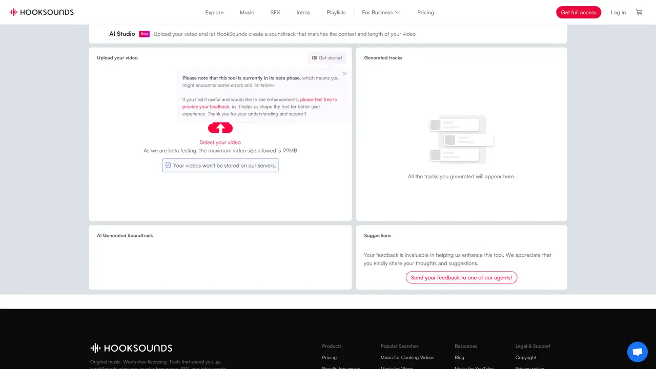Click the shield icon beside the storage notice
656x369 pixels.
click(x=168, y=166)
